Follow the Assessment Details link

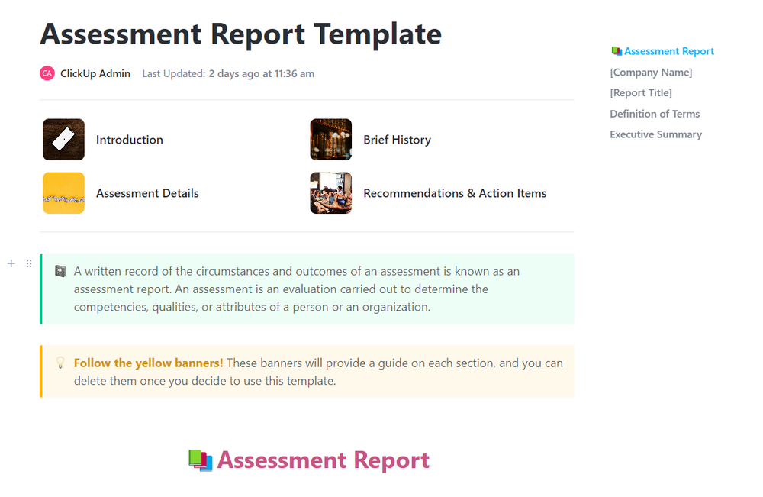147,193
